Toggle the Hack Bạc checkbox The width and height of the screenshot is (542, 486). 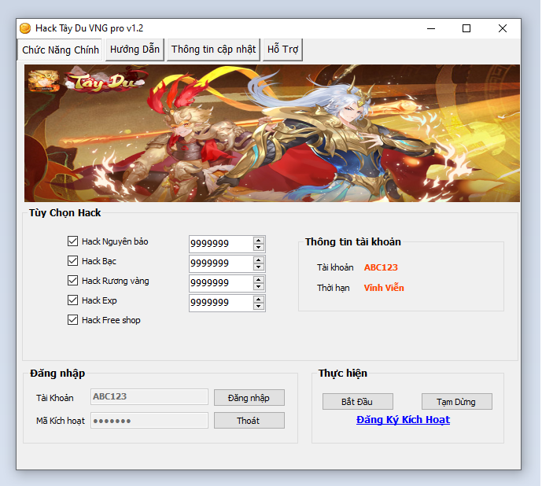pyautogui.click(x=73, y=261)
